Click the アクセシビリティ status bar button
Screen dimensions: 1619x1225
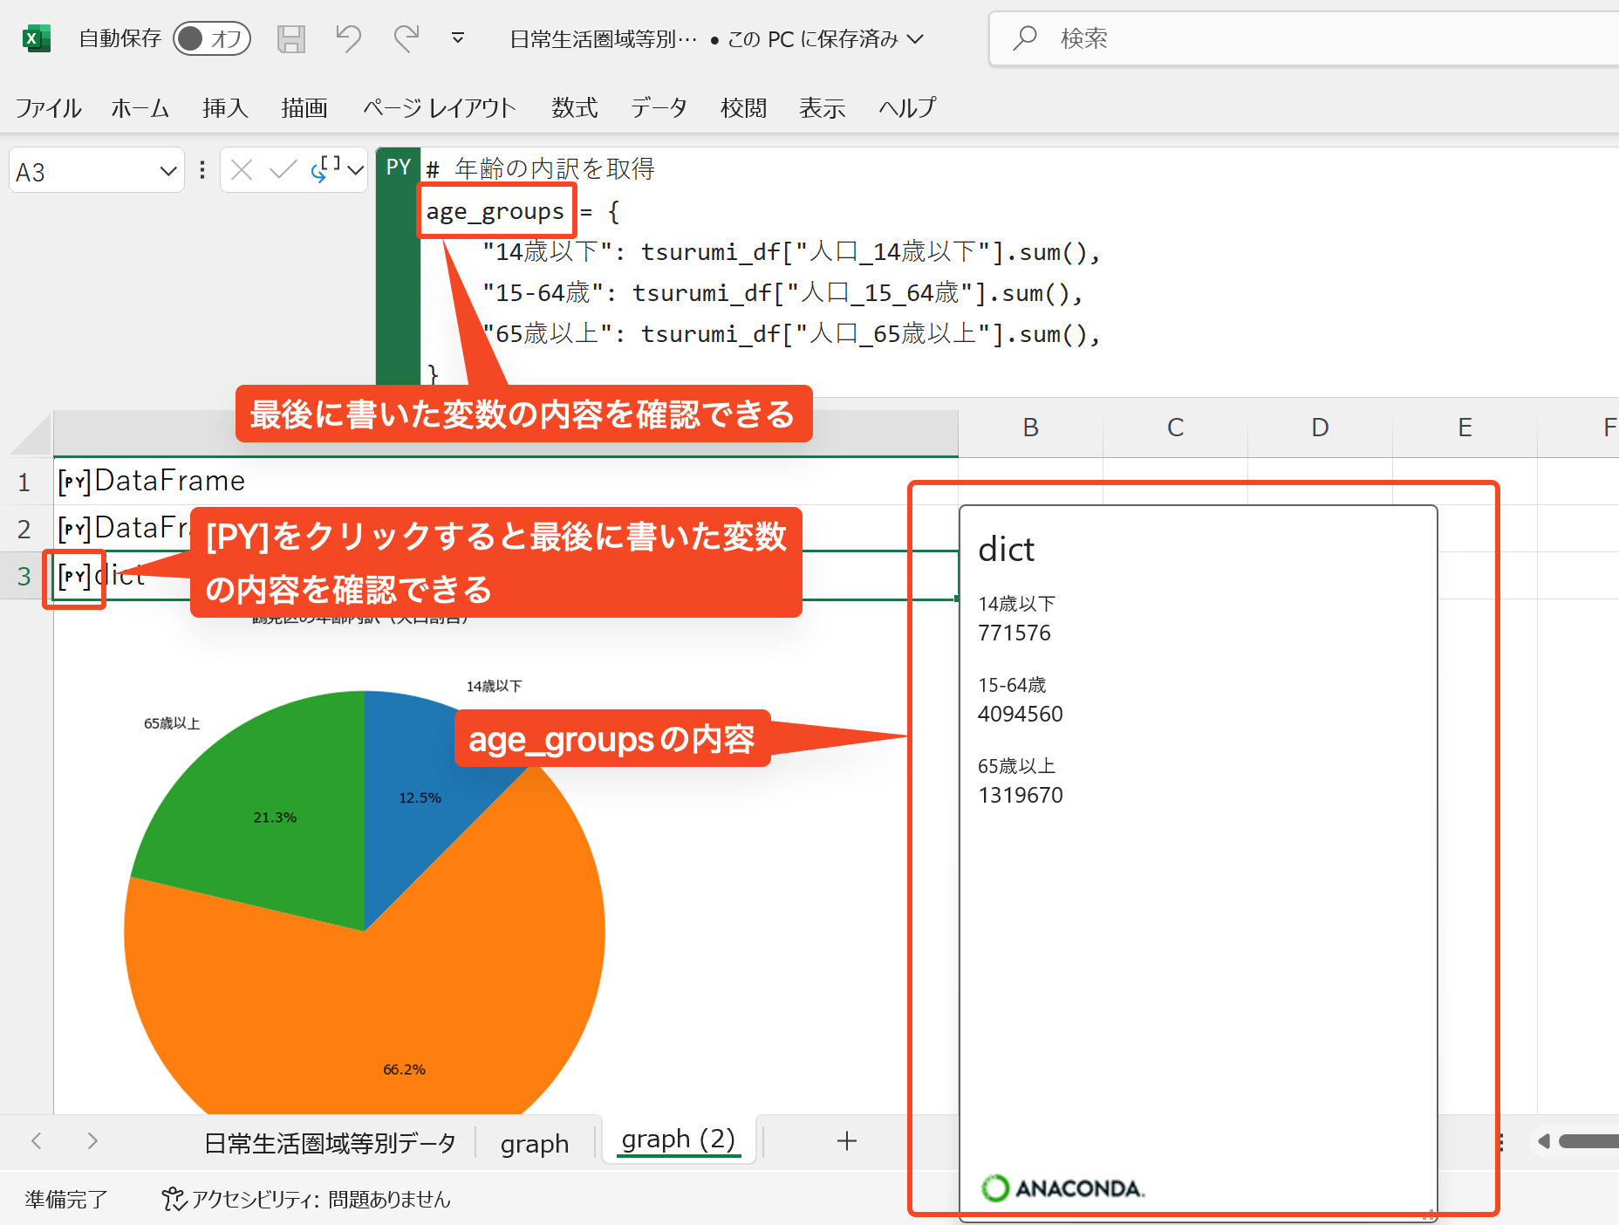pos(306,1199)
